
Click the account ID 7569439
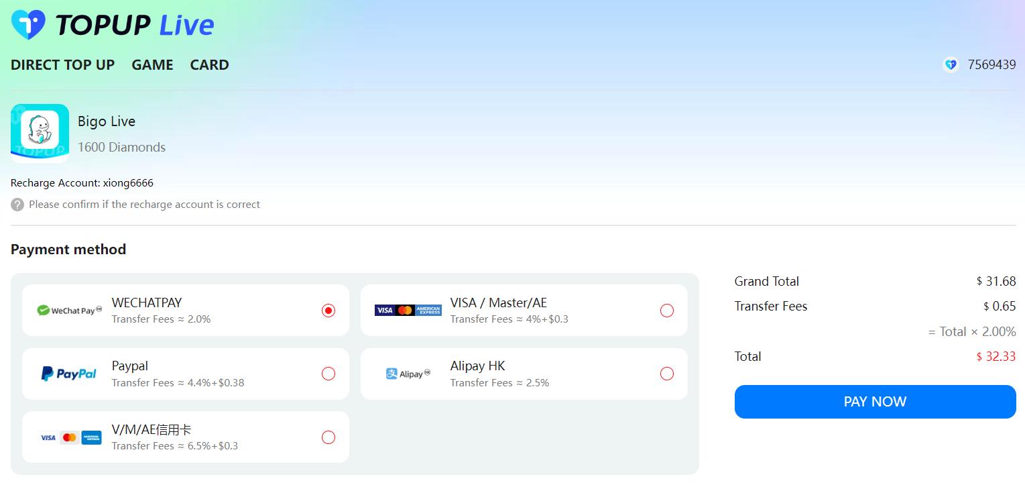(991, 65)
